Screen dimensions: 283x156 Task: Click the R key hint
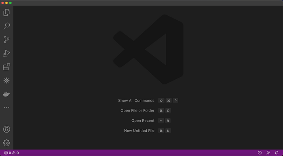pyautogui.click(x=168, y=121)
